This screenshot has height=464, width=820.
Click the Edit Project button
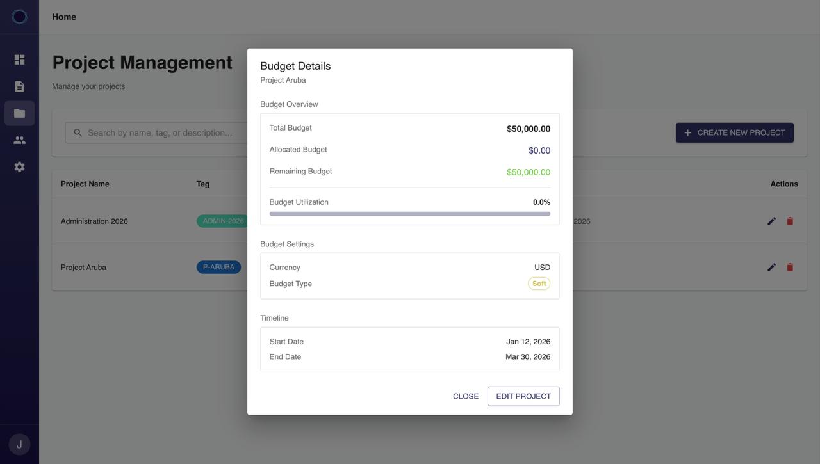523,396
